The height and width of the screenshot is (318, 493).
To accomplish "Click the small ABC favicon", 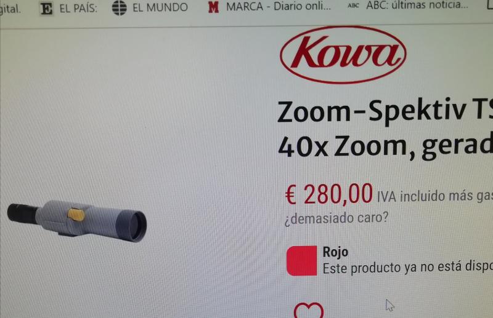I will (353, 6).
